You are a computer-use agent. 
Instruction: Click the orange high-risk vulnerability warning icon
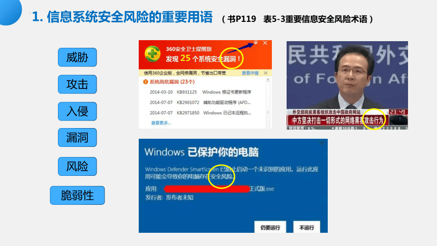pos(145,82)
